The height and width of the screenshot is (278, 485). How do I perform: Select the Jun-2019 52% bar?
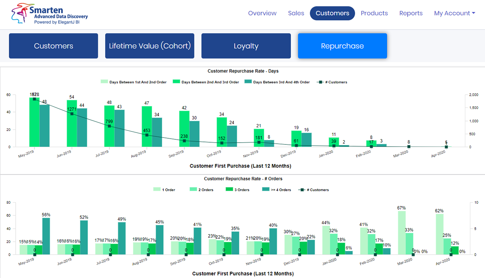point(84,237)
